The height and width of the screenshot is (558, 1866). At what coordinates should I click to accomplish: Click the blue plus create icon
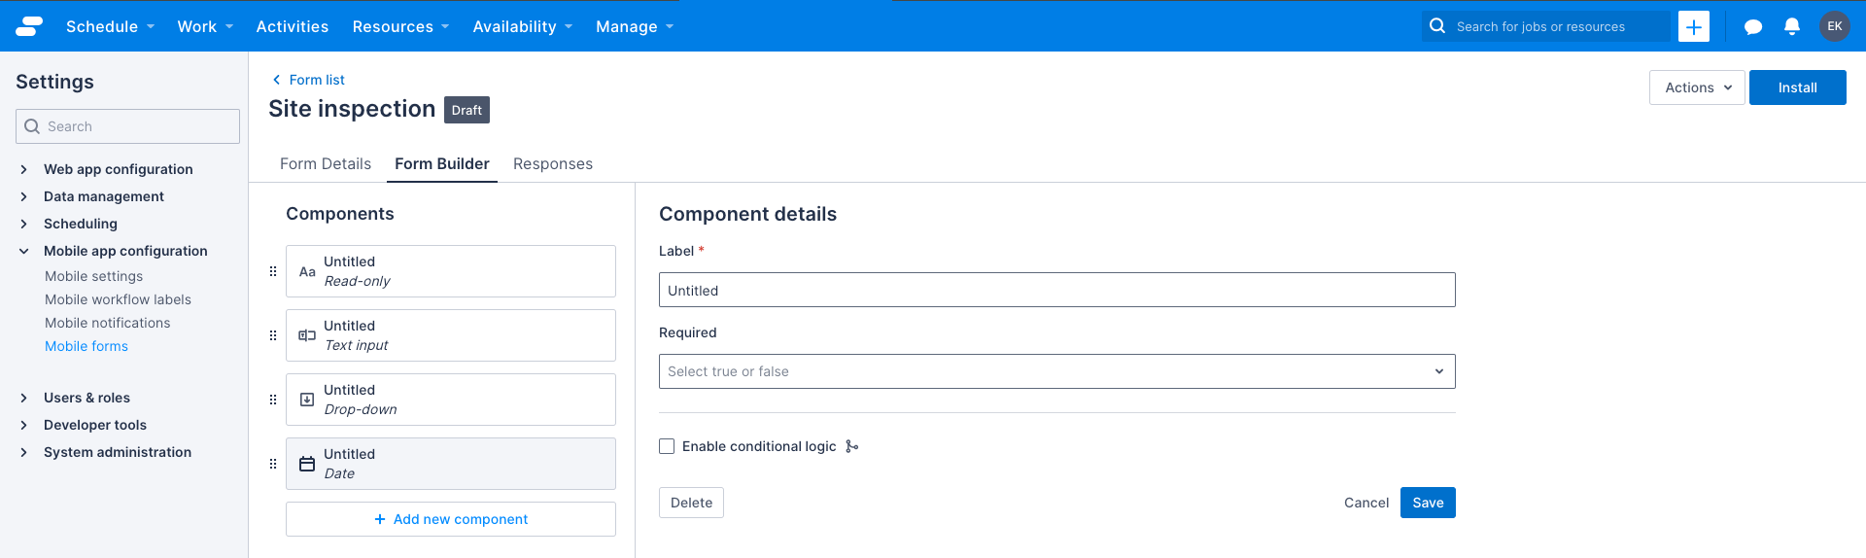tap(1694, 26)
